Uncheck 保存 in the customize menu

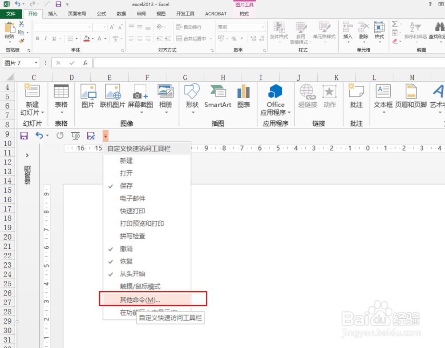(126, 186)
